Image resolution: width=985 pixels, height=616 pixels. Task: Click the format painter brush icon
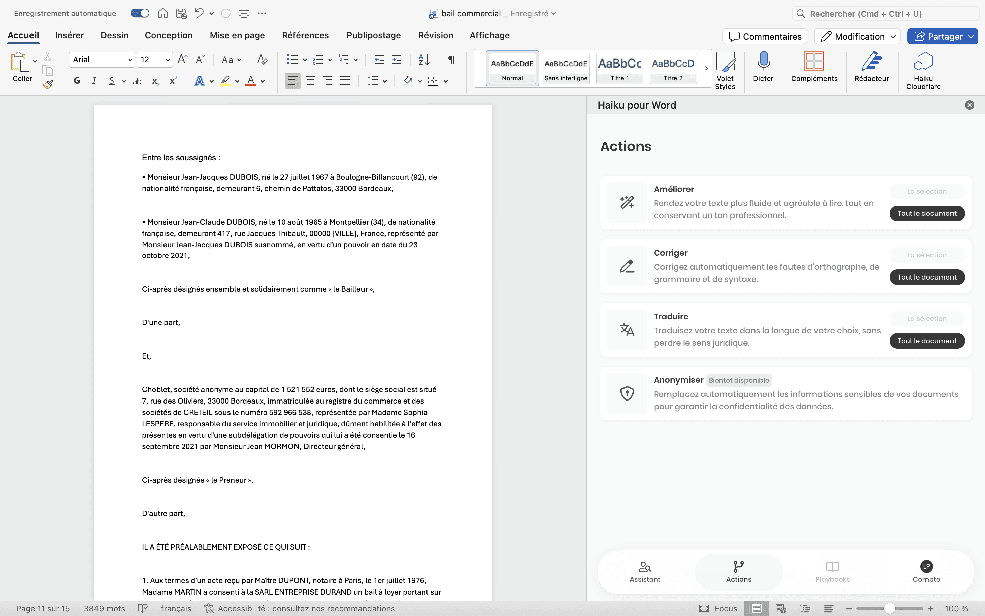click(48, 85)
